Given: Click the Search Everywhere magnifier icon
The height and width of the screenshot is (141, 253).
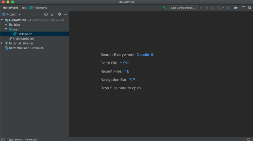Looking at the screenshot, I should pyautogui.click(x=250, y=8).
